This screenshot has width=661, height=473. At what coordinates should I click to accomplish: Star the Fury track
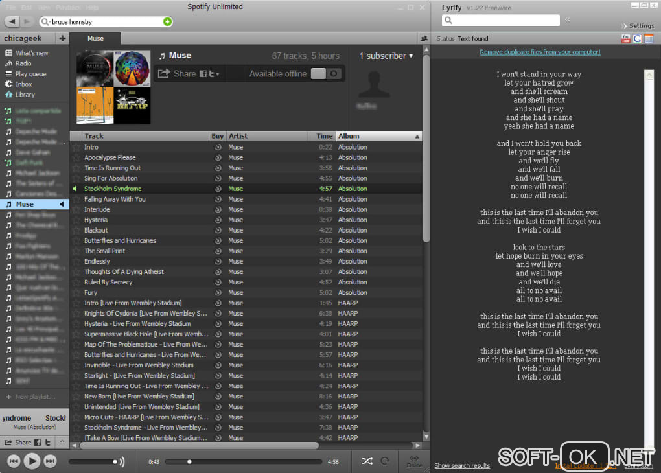[x=76, y=293]
